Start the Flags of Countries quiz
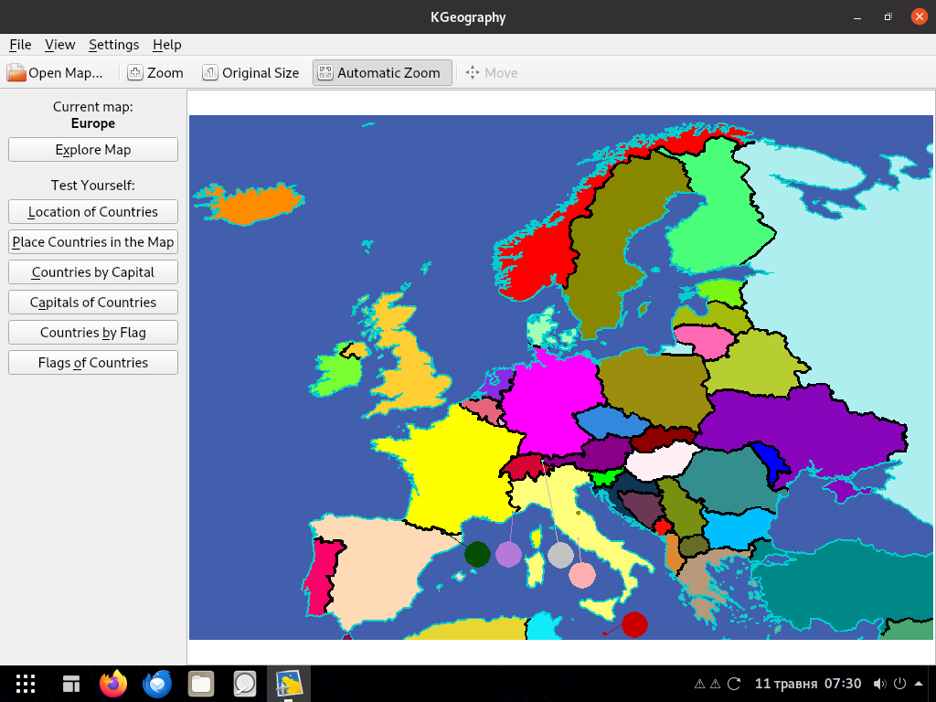 coord(93,362)
